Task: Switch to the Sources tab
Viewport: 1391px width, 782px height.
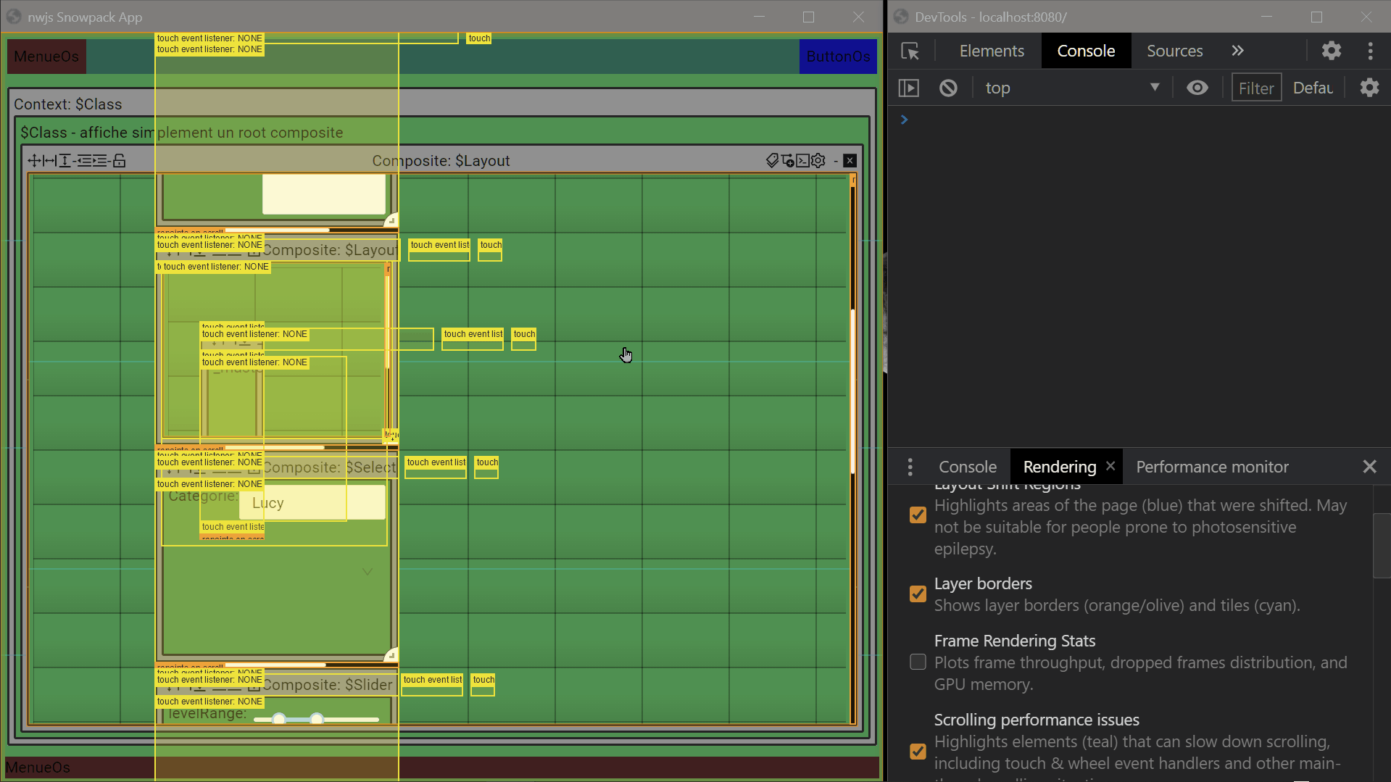Action: pos(1174,51)
